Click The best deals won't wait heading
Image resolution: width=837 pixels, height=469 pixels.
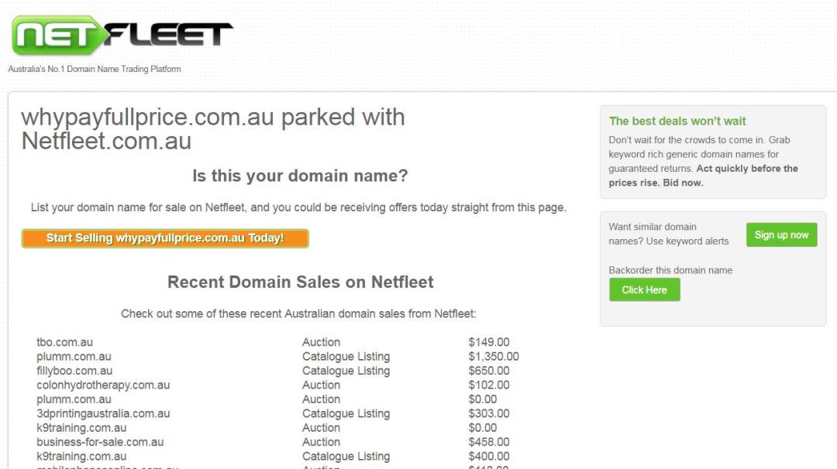coord(677,121)
